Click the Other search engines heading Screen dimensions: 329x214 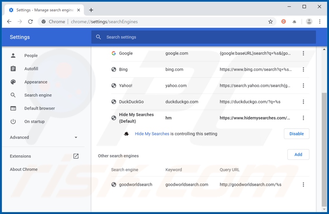[118, 156]
